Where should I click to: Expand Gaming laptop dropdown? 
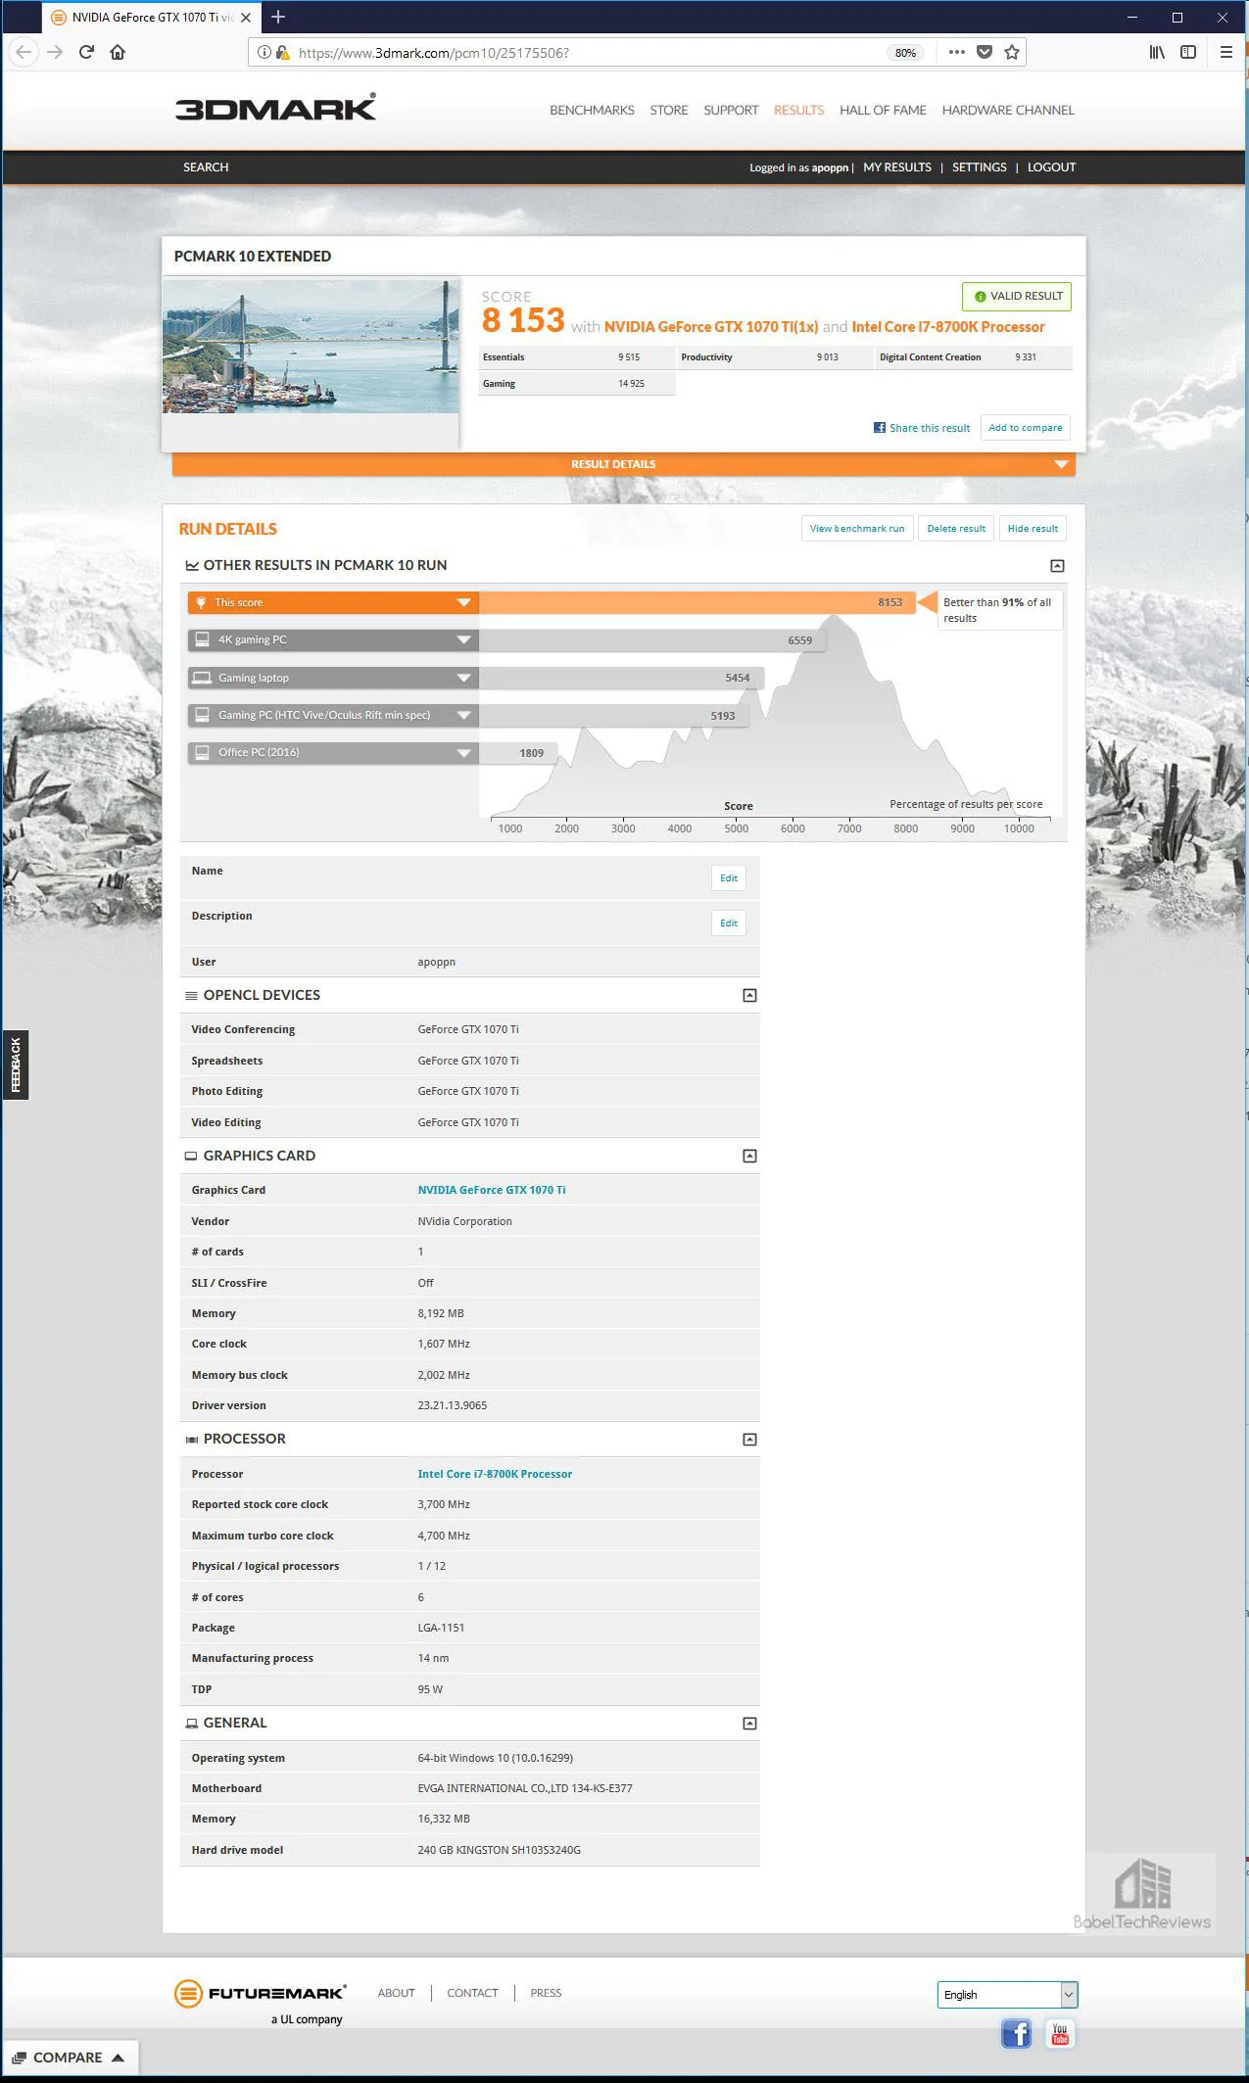pos(464,678)
